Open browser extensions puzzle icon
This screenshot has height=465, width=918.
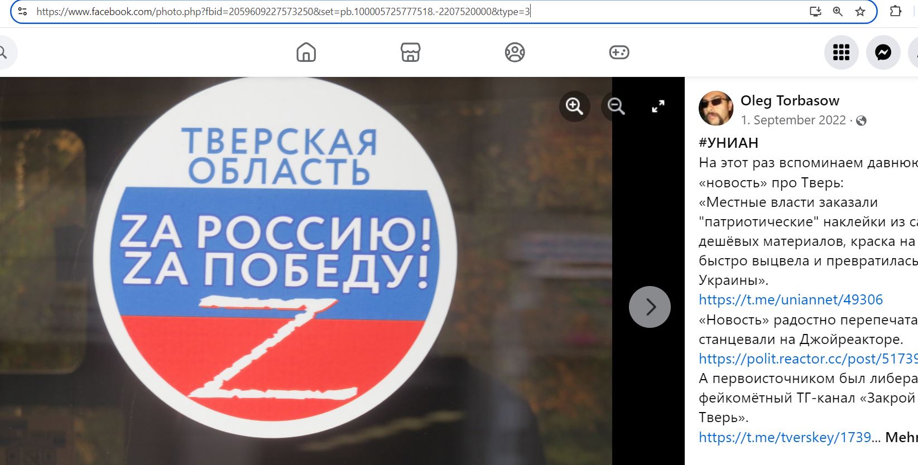tap(896, 11)
